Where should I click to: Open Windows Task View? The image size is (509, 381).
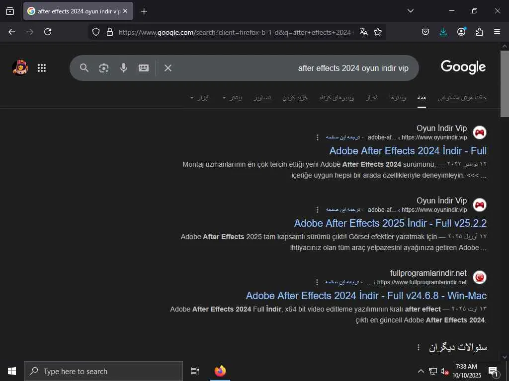point(194,371)
